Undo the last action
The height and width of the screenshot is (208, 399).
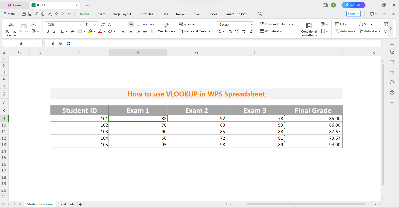pyautogui.click(x=56, y=14)
